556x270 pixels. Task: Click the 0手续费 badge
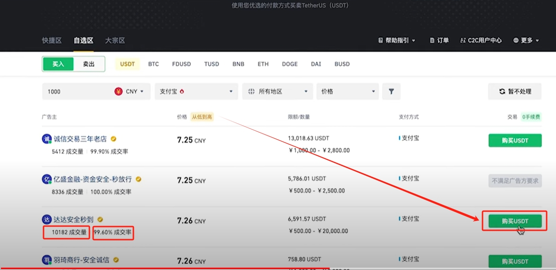coord(531,117)
